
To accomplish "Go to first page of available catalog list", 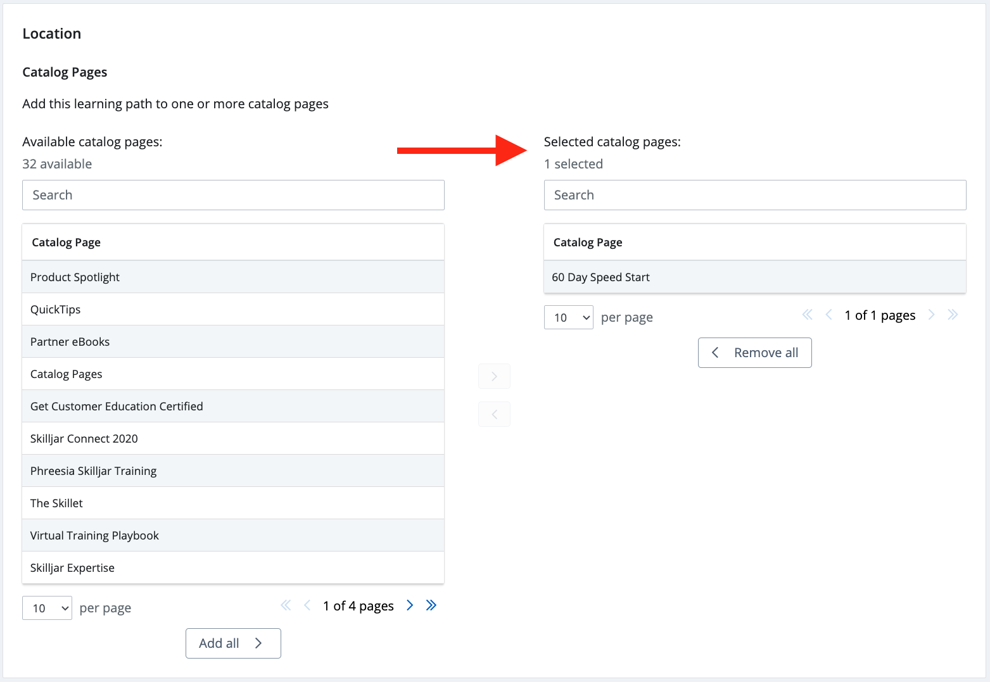I will (x=286, y=605).
